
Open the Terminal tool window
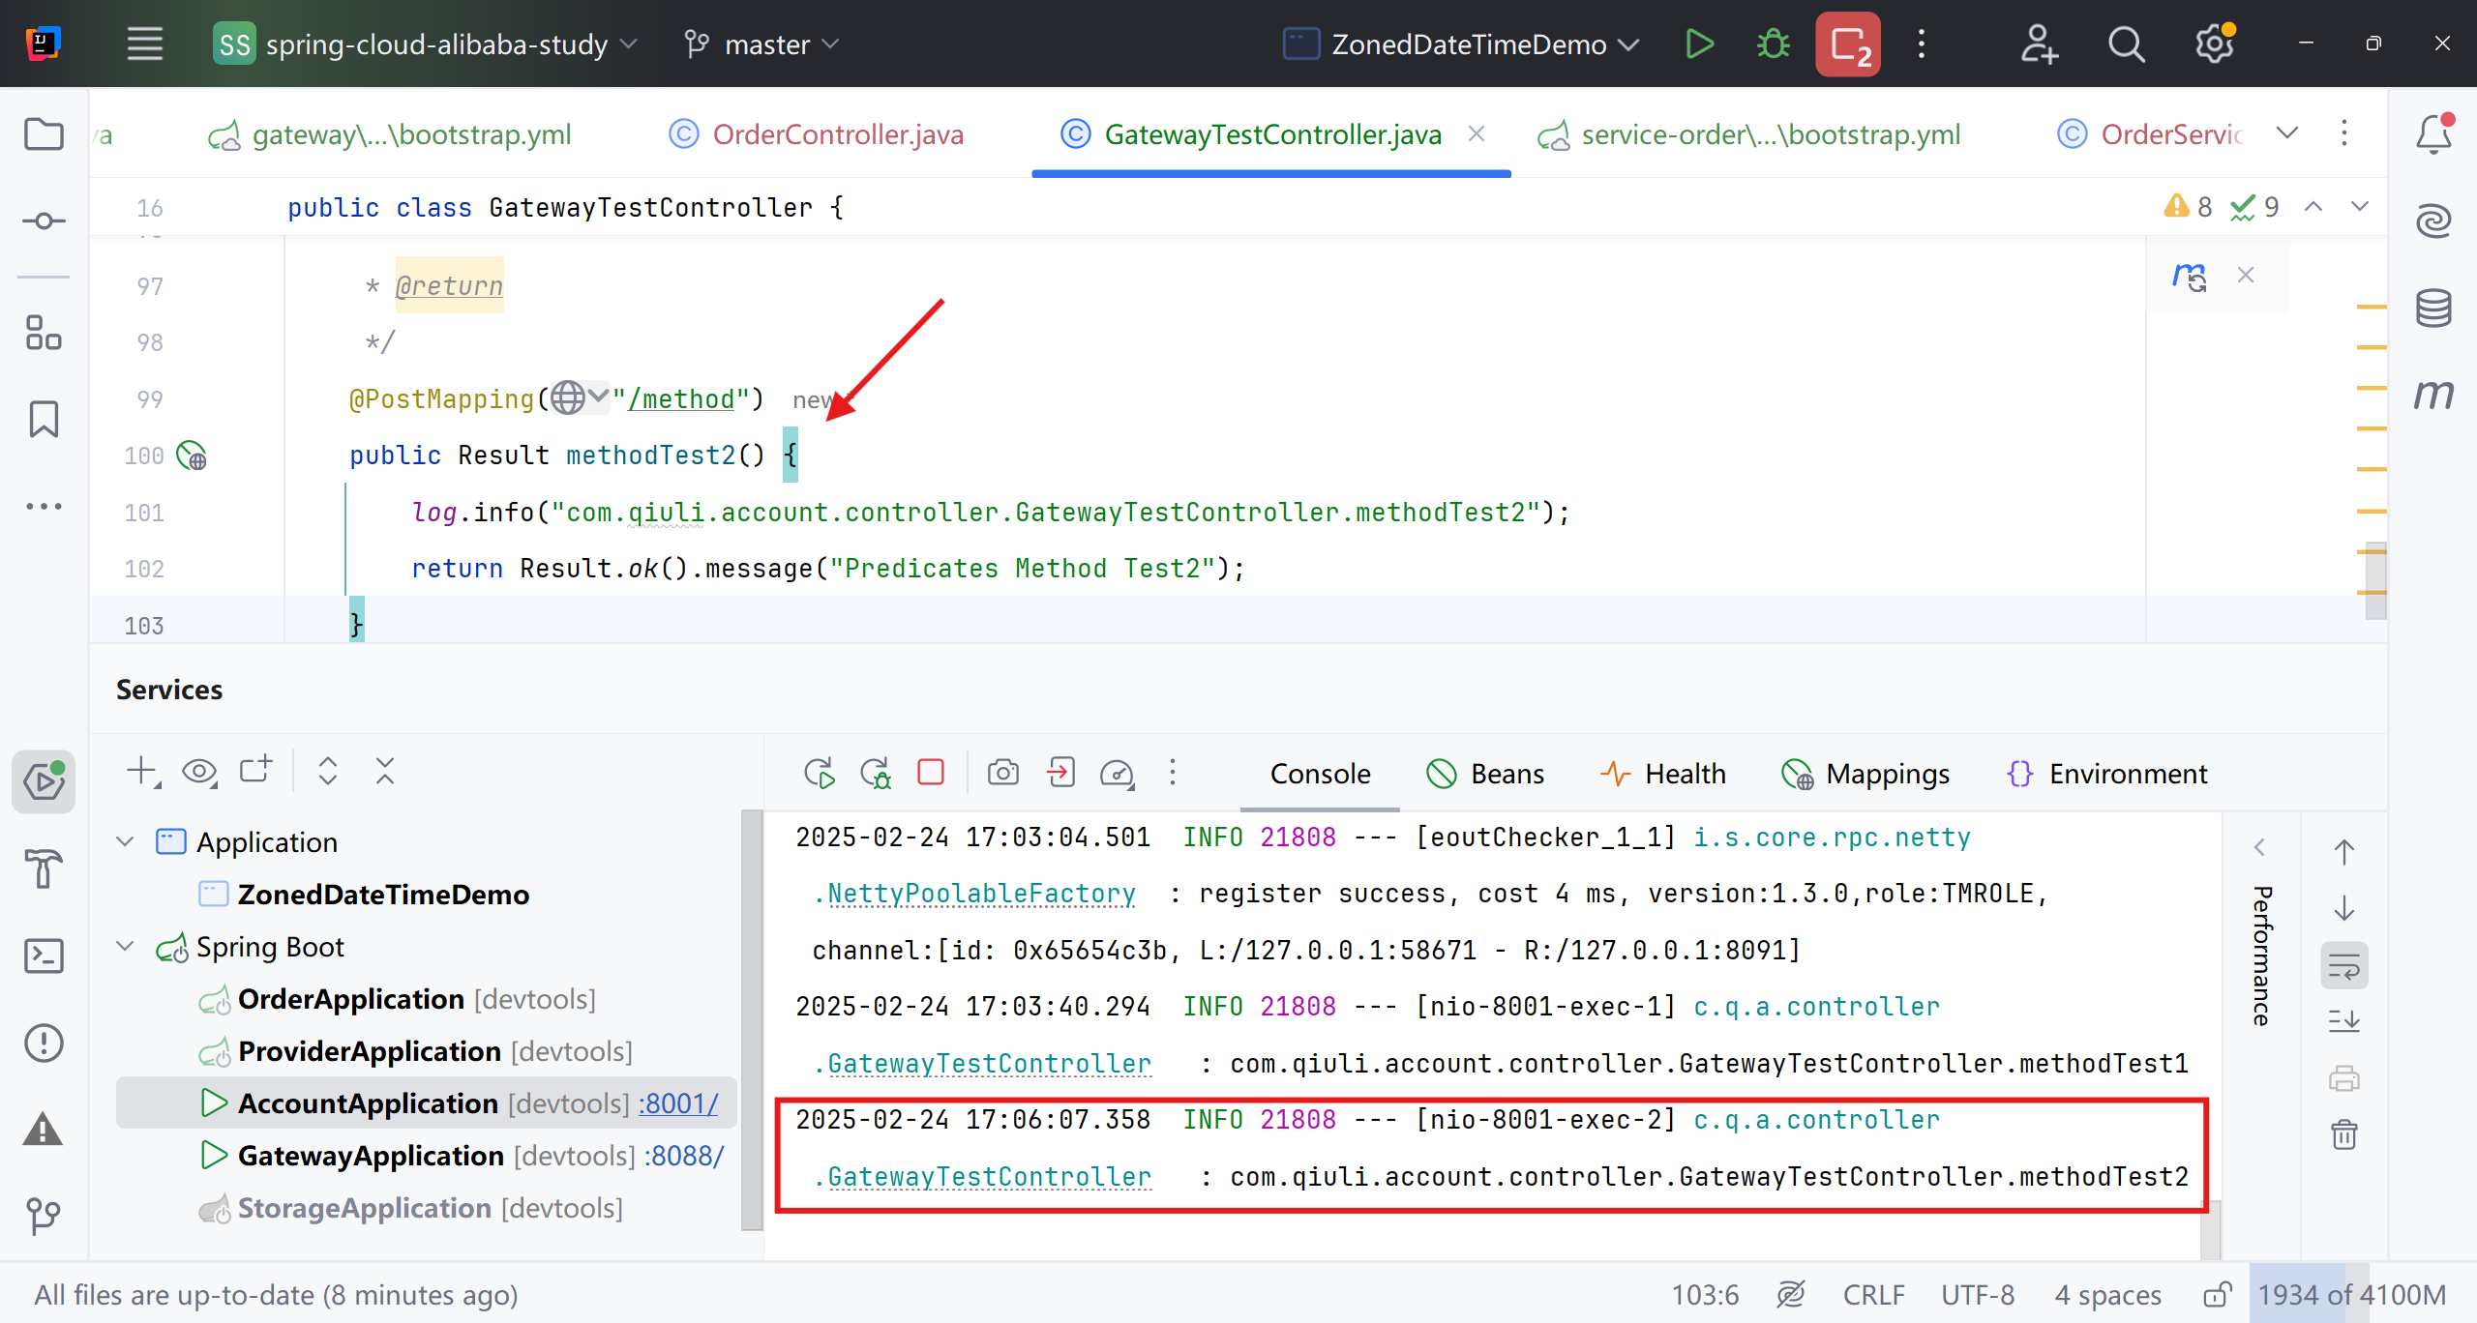tap(44, 955)
